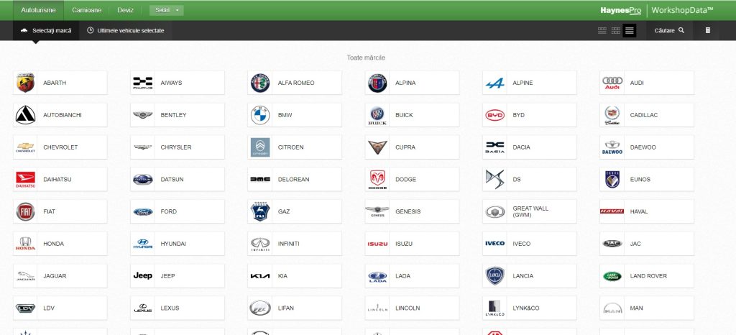Screen dimensions: 736x335
Task: Pick the Ford oval logo
Action: point(142,211)
